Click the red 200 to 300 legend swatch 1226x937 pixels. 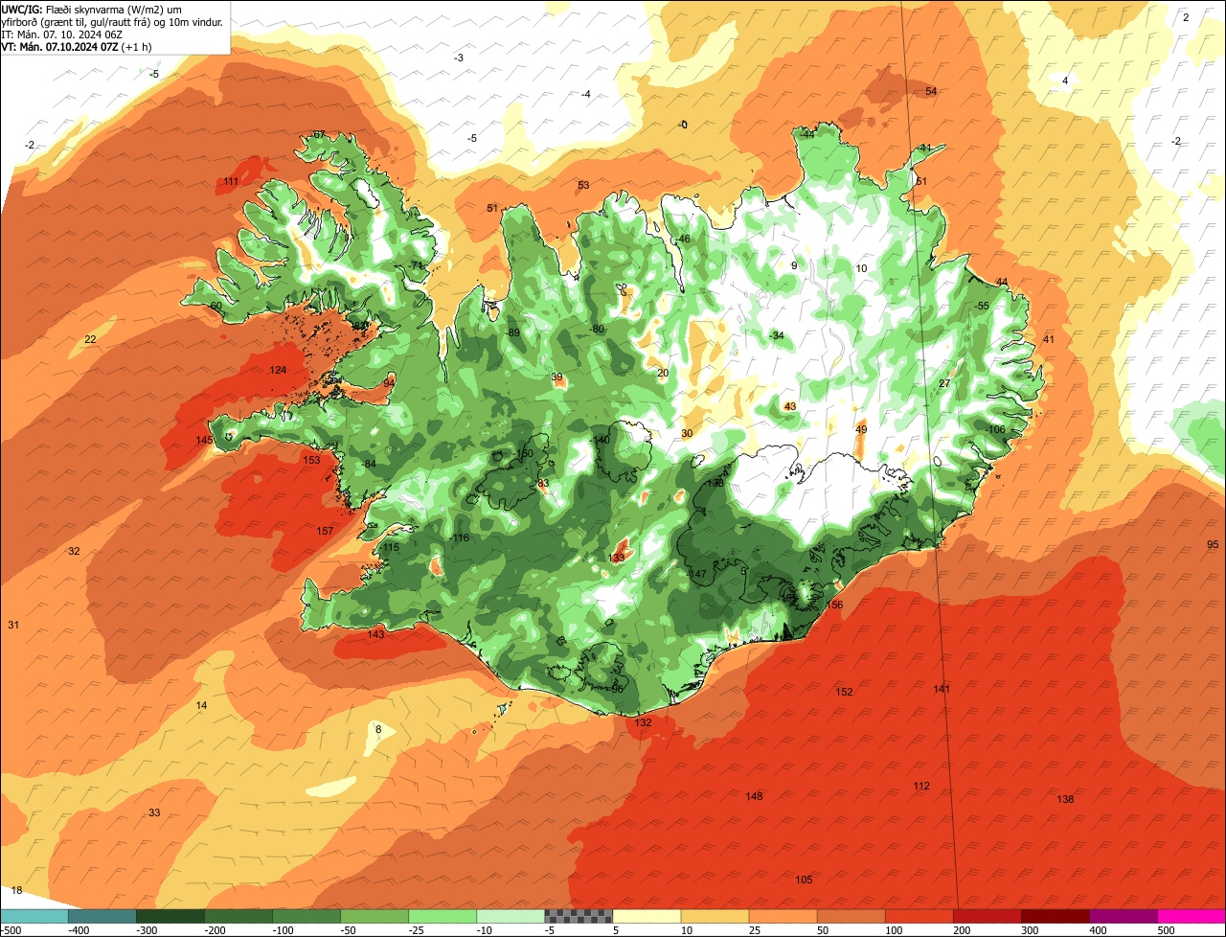tap(987, 916)
